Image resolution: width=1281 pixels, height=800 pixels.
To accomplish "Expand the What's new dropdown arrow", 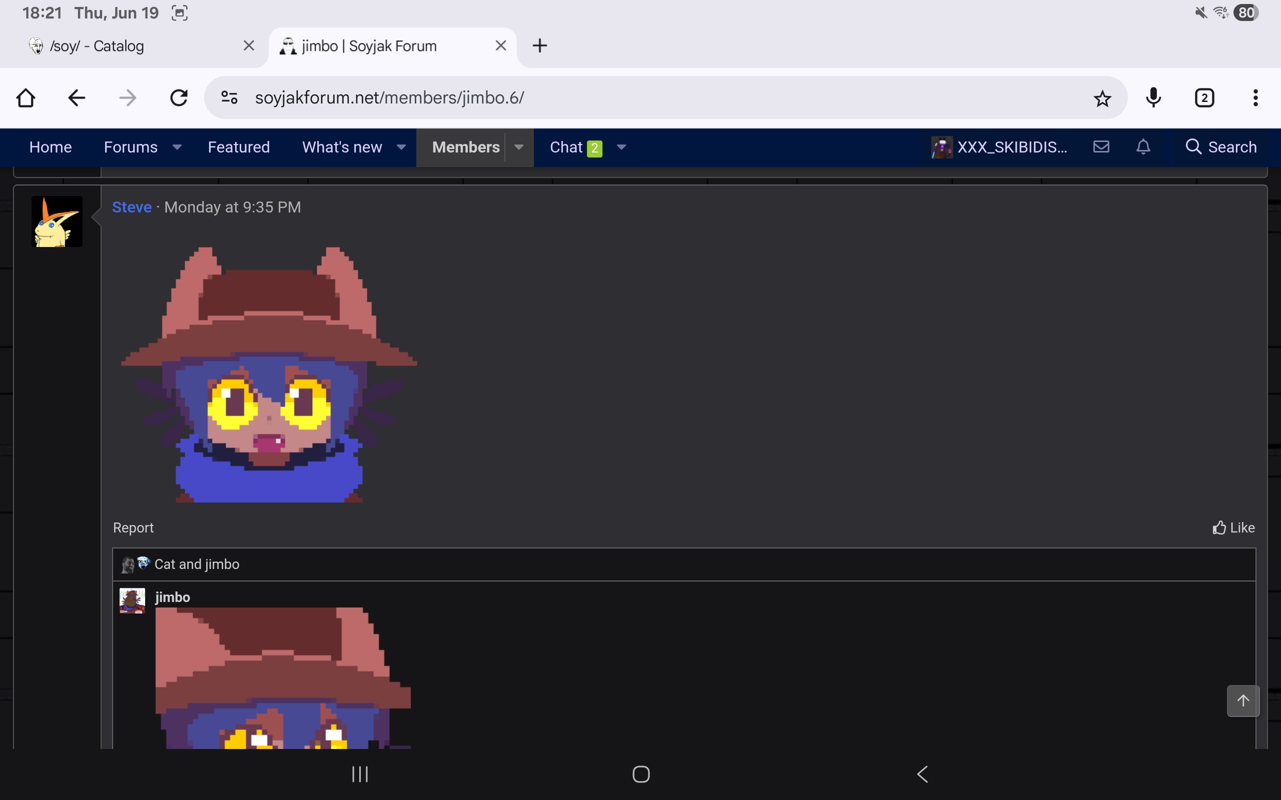I will 402,147.
